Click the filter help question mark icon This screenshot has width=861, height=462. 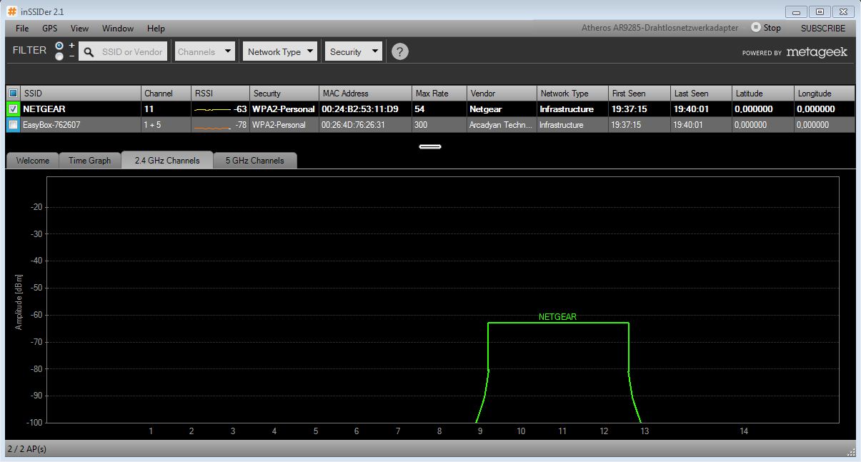click(400, 51)
